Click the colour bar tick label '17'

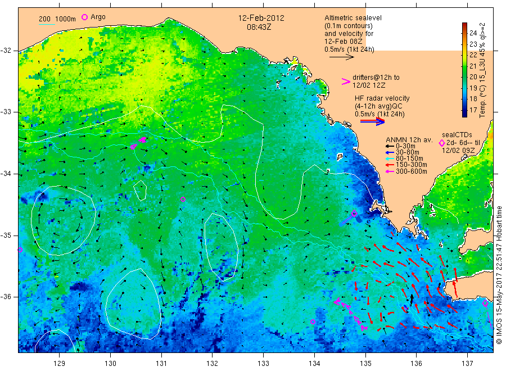[x=473, y=110]
